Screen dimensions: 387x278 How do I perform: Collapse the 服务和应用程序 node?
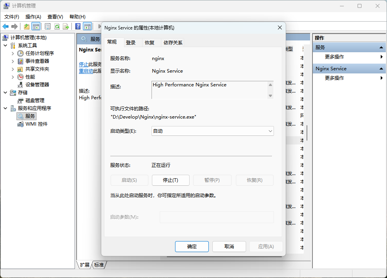[5, 108]
